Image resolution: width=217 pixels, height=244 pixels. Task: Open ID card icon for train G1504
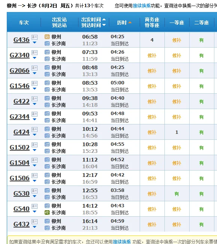35,160
